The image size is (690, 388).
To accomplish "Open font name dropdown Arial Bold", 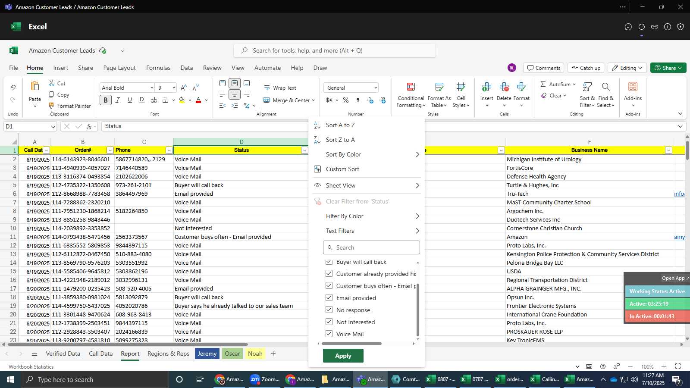I will tap(151, 88).
